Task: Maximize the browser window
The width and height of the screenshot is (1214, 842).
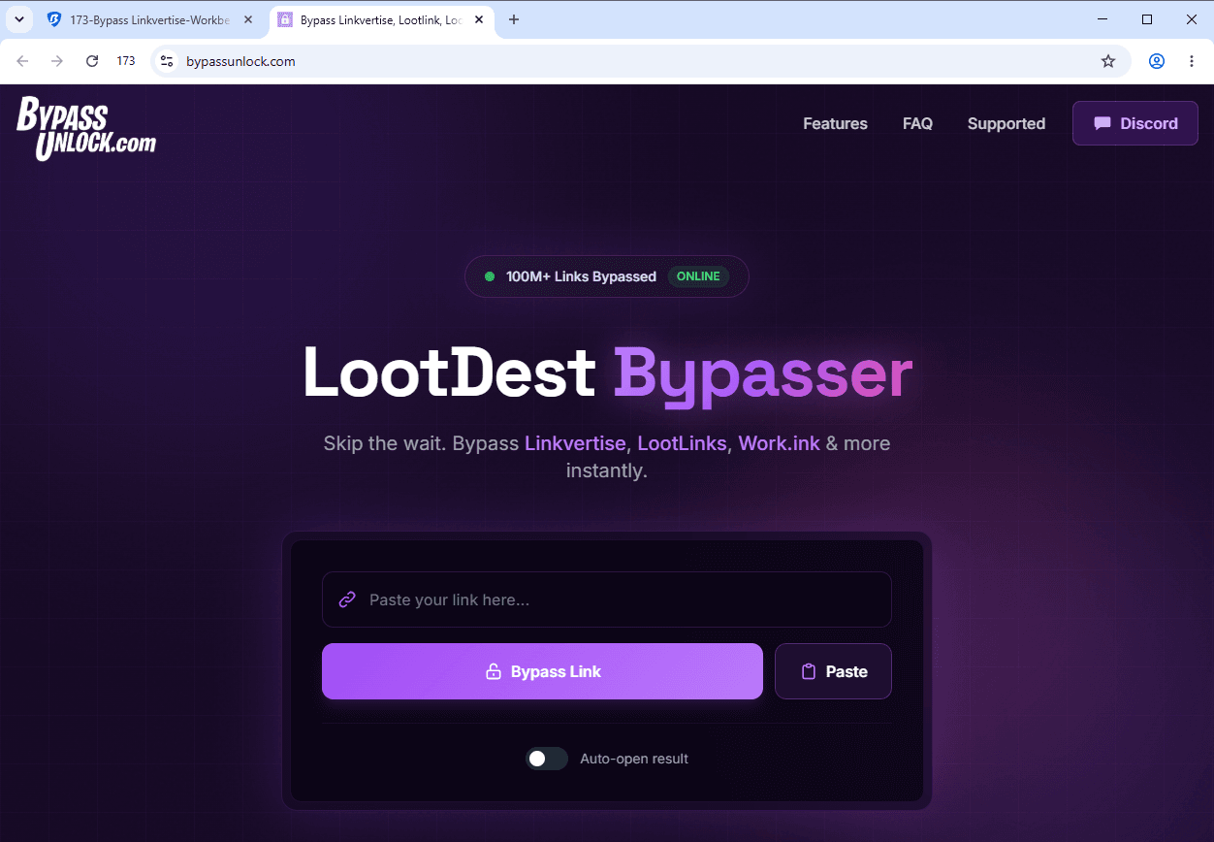Action: coord(1147,19)
